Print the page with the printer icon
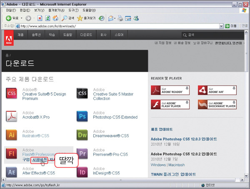The width and height of the screenshot is (250, 189). [120, 18]
